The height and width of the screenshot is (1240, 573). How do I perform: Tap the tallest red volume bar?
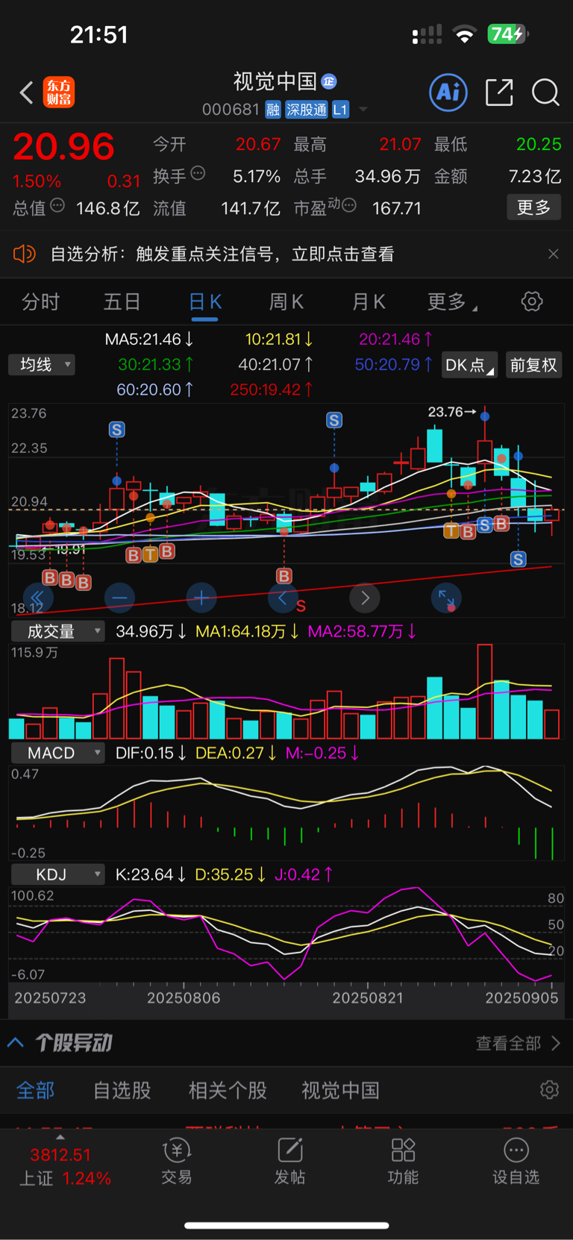(x=485, y=691)
